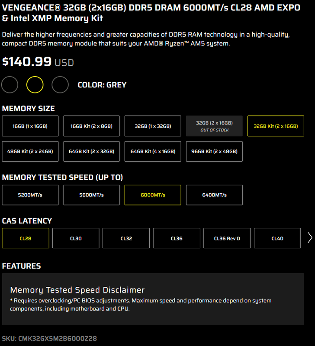Select the third color swatch circle
The image size is (315, 346).
(x=60, y=85)
